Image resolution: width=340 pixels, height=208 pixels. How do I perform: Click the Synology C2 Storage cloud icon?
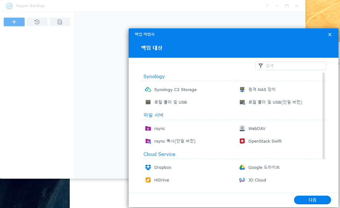tap(148, 89)
